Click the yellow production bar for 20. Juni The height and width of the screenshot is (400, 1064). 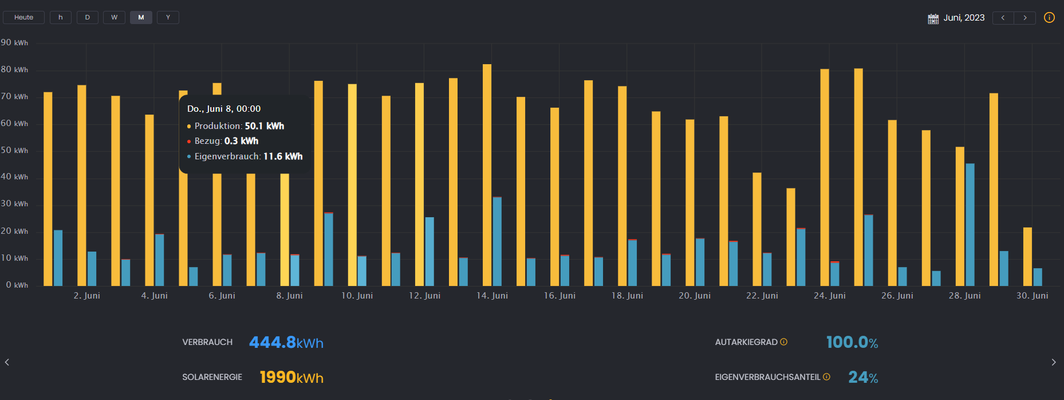click(x=690, y=203)
